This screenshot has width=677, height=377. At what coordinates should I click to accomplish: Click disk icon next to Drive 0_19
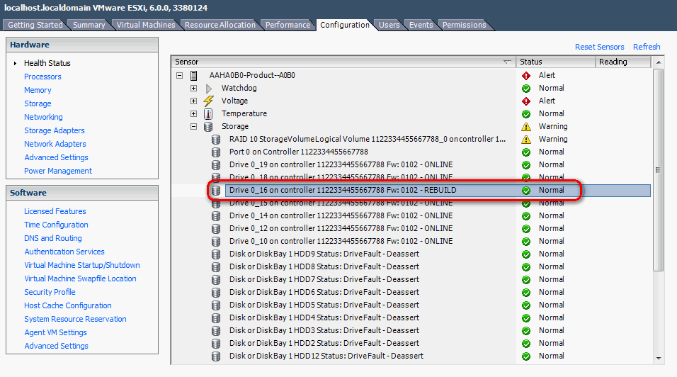(x=216, y=165)
